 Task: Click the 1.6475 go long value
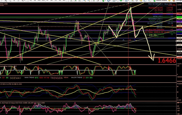[x=170, y=12]
